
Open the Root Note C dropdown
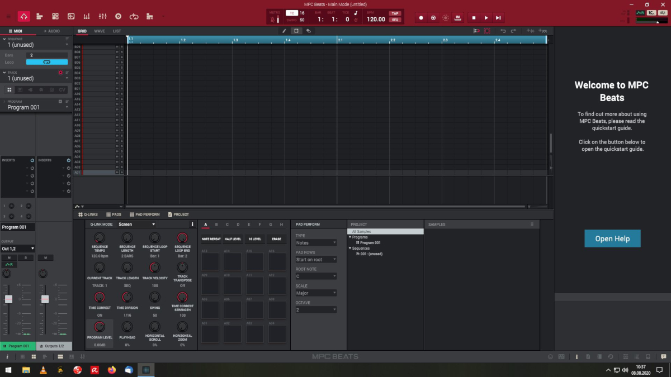[316, 276]
